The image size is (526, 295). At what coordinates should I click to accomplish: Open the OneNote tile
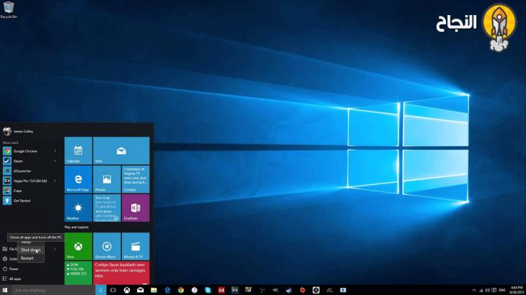coord(135,208)
